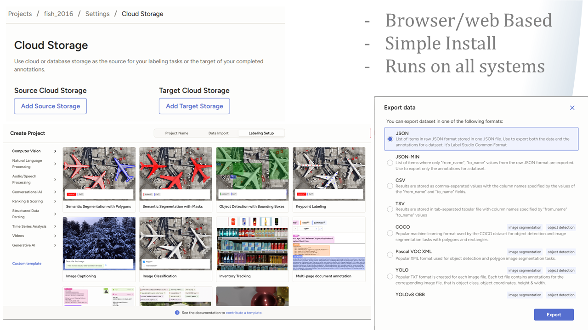Expand the Generative AI category

(55, 245)
